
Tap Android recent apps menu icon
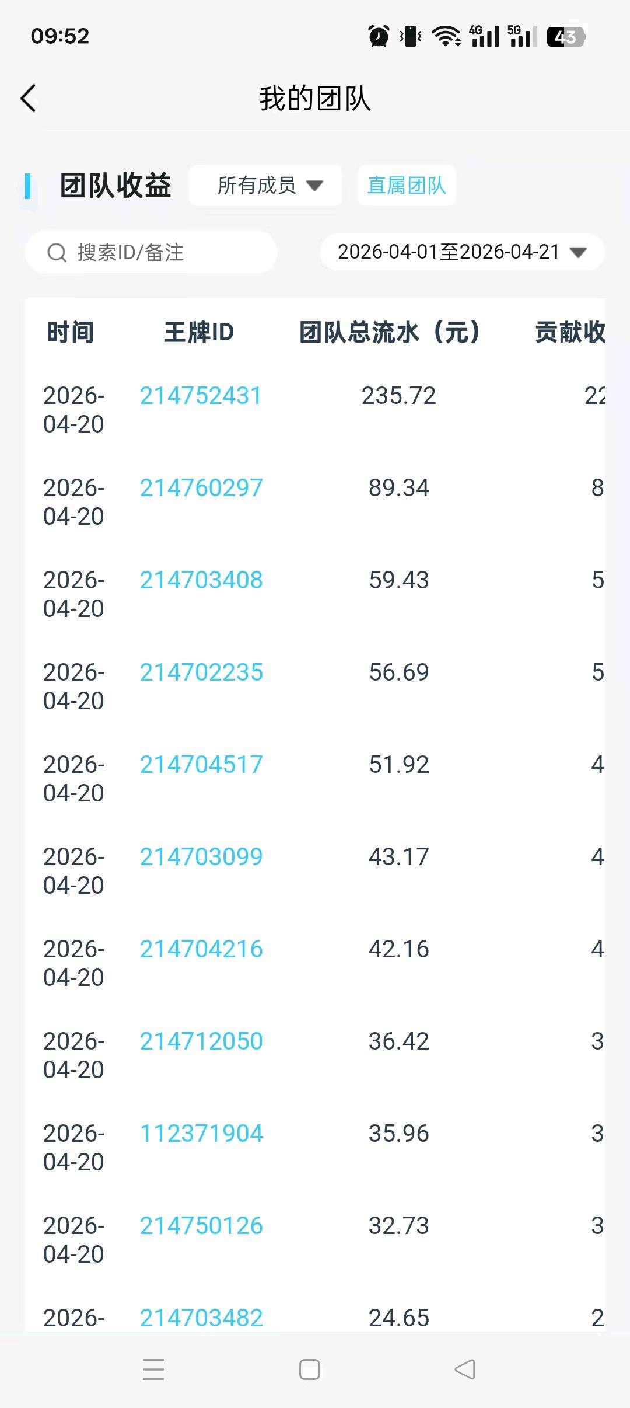click(153, 1369)
